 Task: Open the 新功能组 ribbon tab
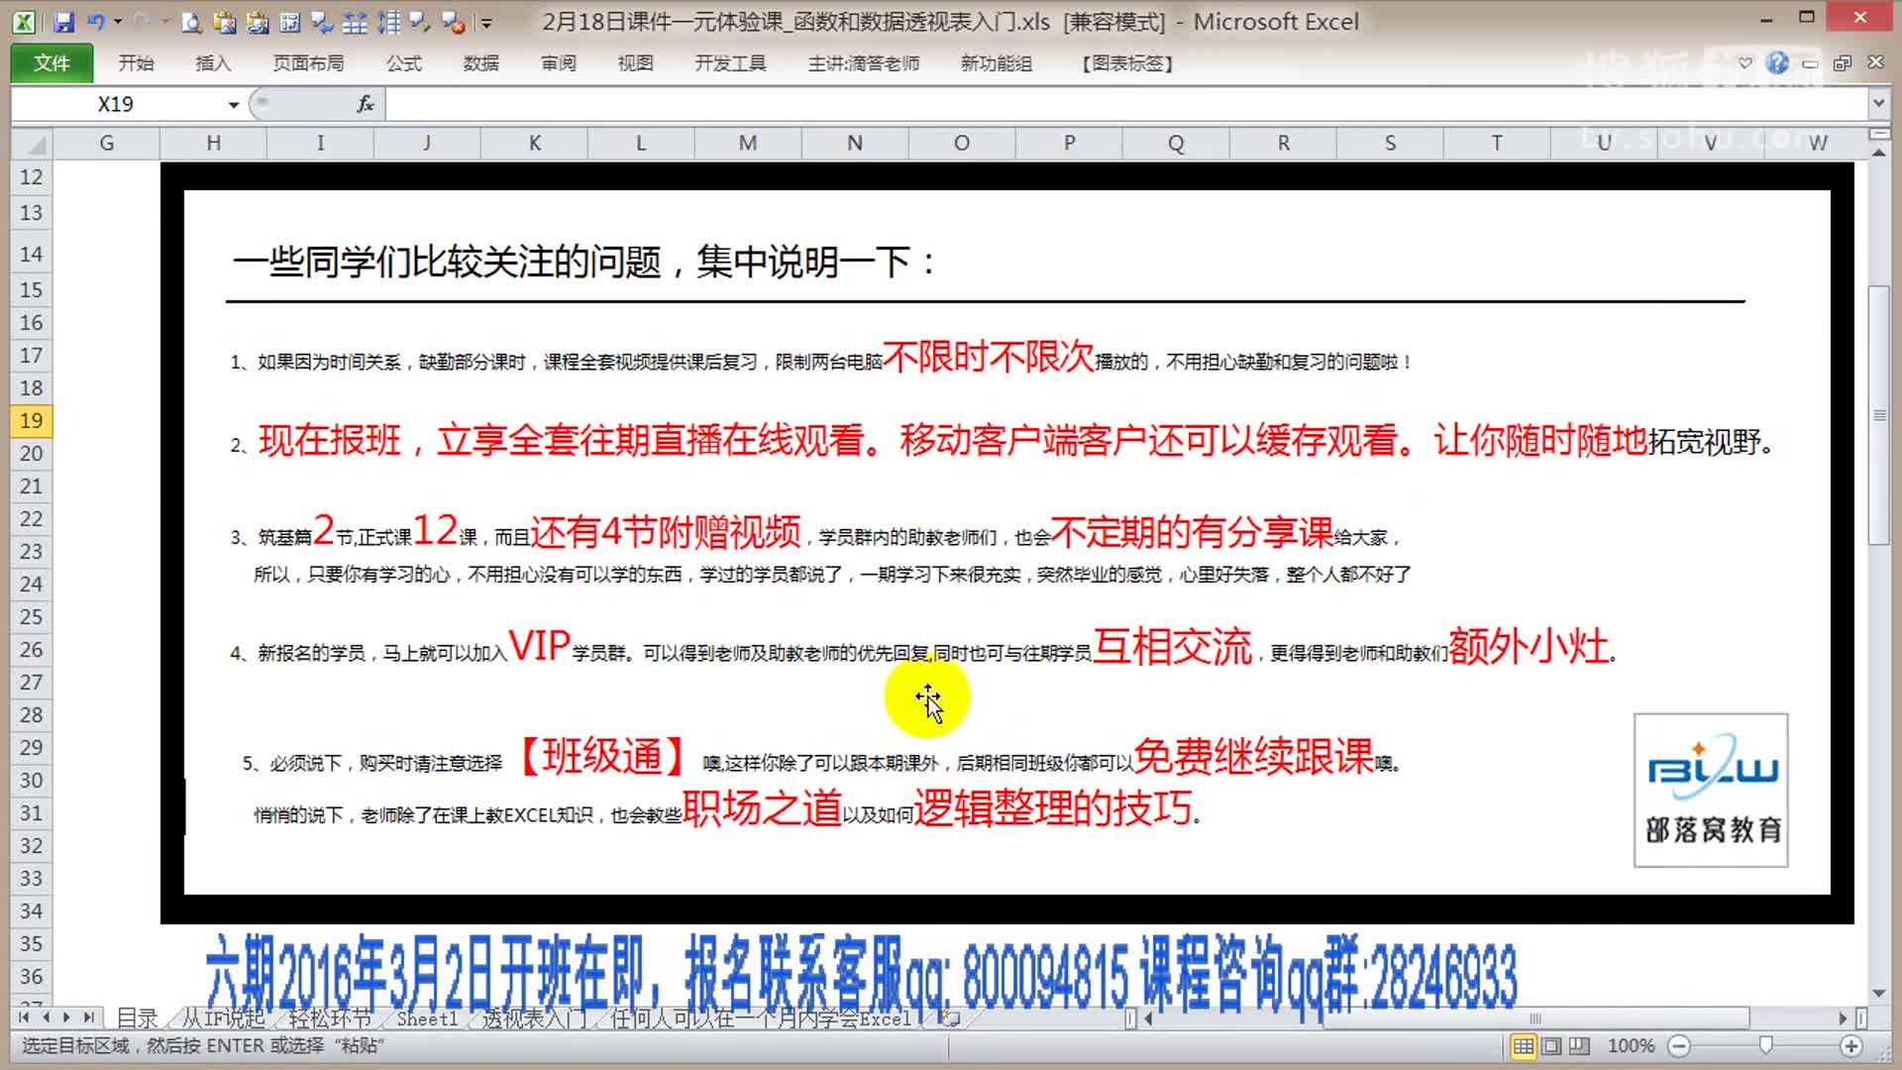pyautogui.click(x=996, y=63)
